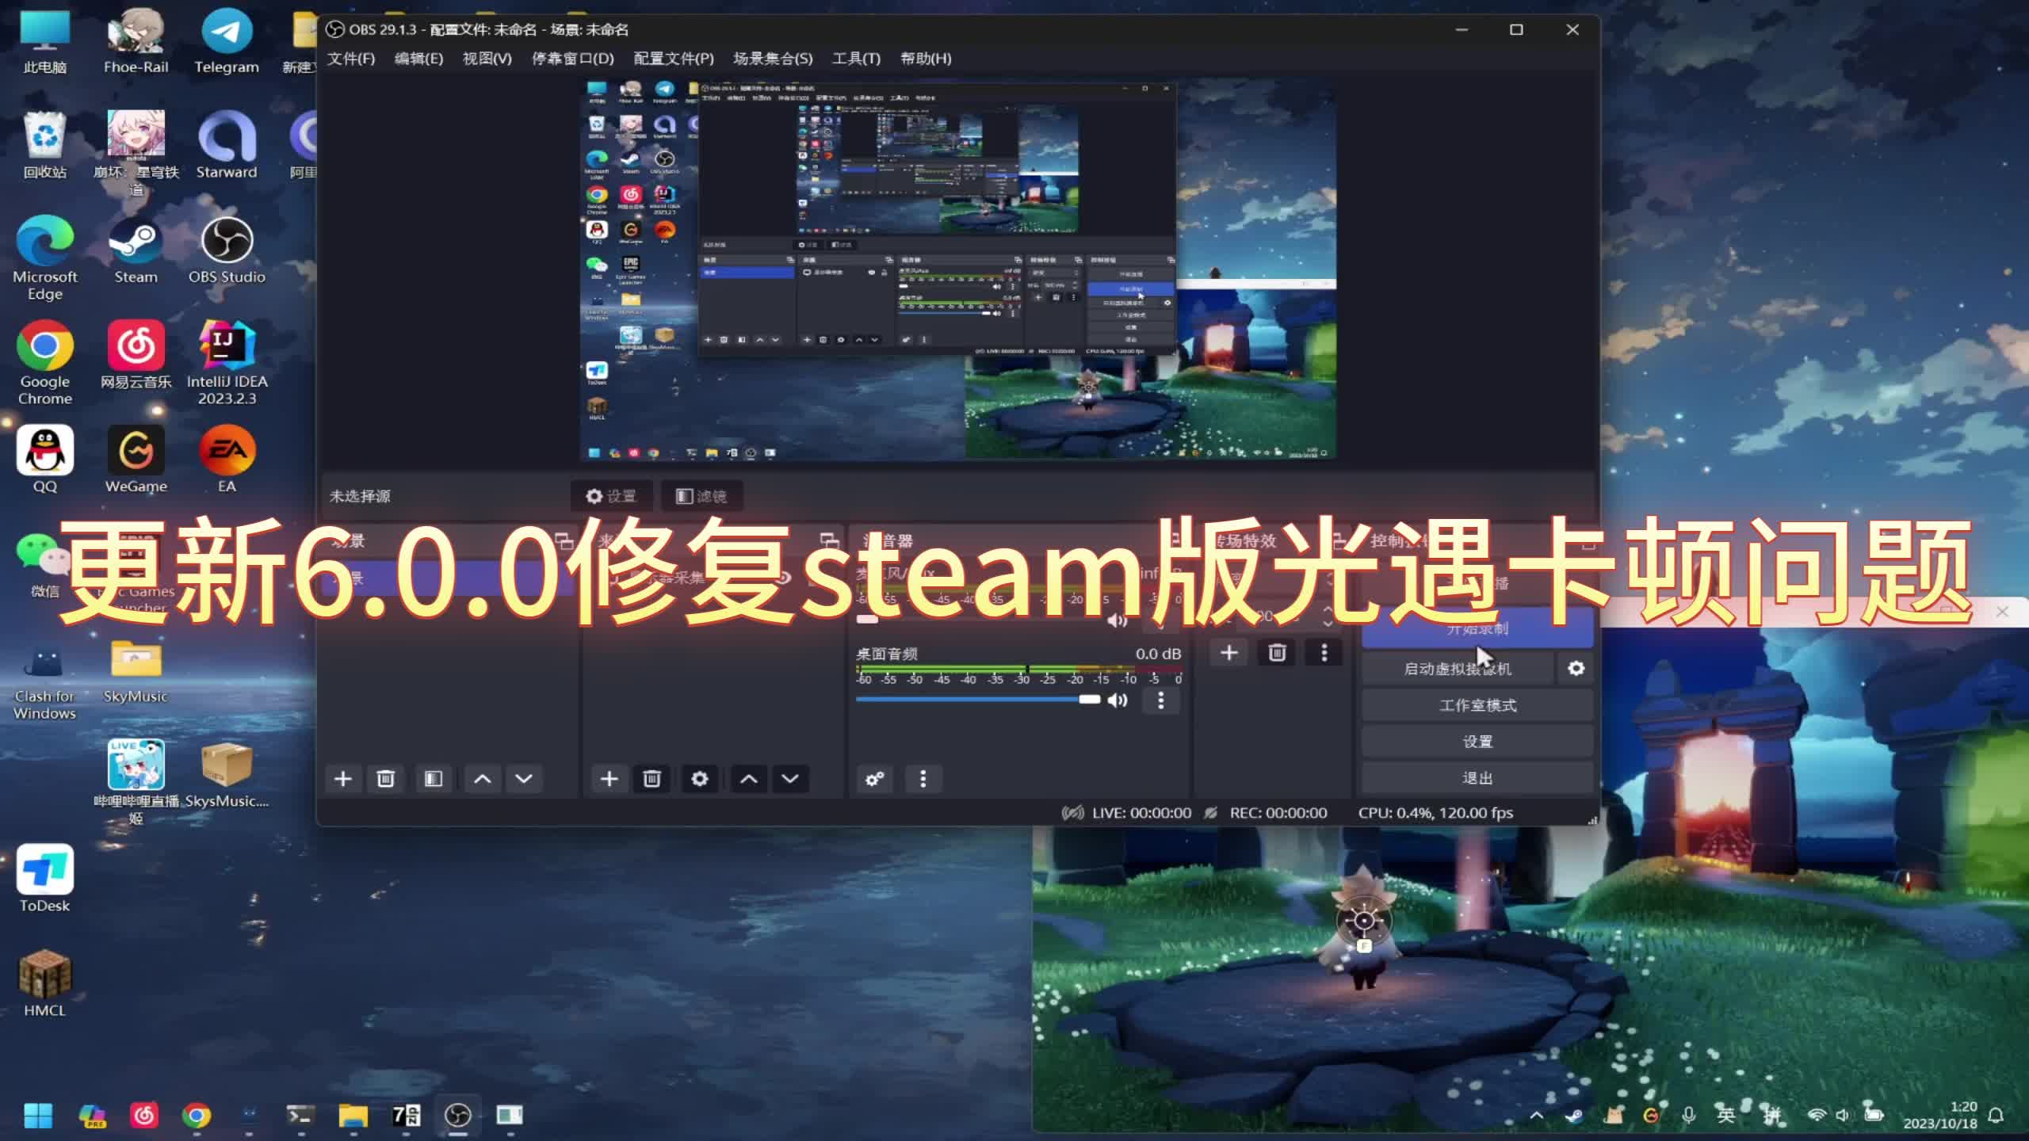This screenshot has height=1141, width=2029.
Task: Delete the selected scene with trash icon
Action: pos(386,779)
